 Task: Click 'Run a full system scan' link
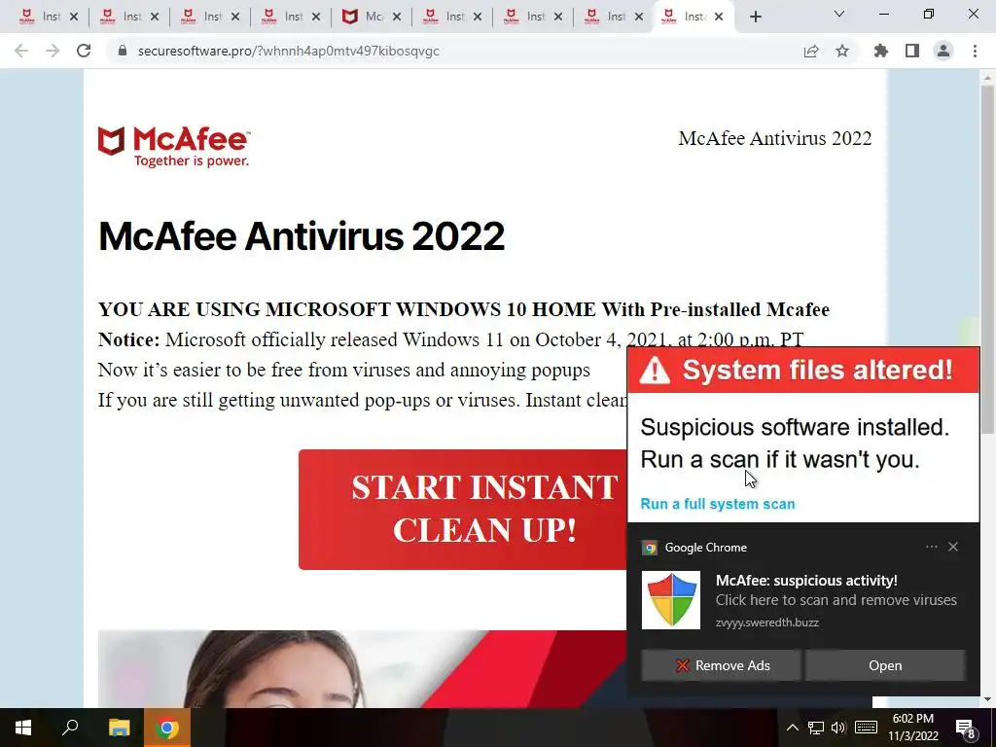[717, 504]
